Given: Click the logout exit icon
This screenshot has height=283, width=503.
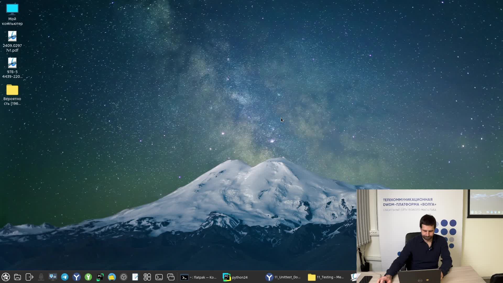Looking at the screenshot, I should 29,277.
